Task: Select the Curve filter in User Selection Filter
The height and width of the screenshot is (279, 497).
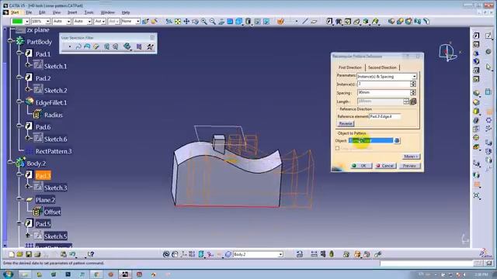Action: [x=78, y=46]
